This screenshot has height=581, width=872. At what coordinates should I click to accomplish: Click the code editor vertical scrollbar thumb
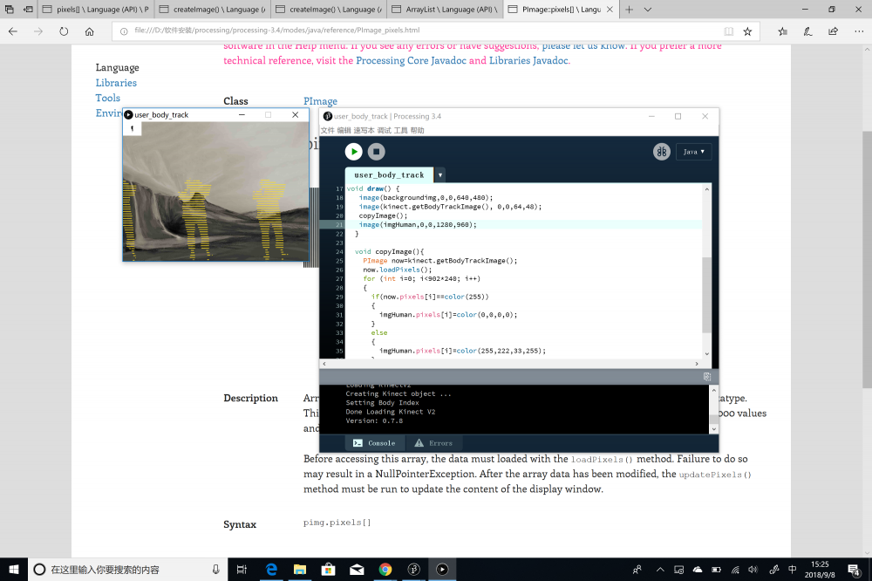(x=706, y=295)
